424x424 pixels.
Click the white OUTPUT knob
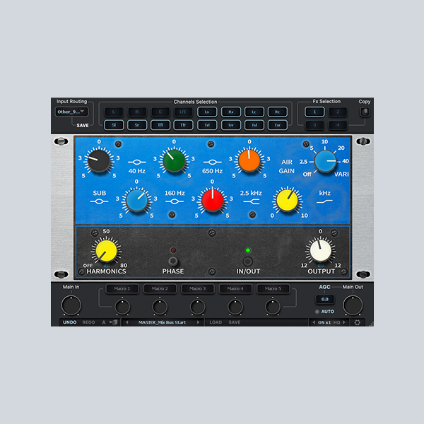pos(320,251)
